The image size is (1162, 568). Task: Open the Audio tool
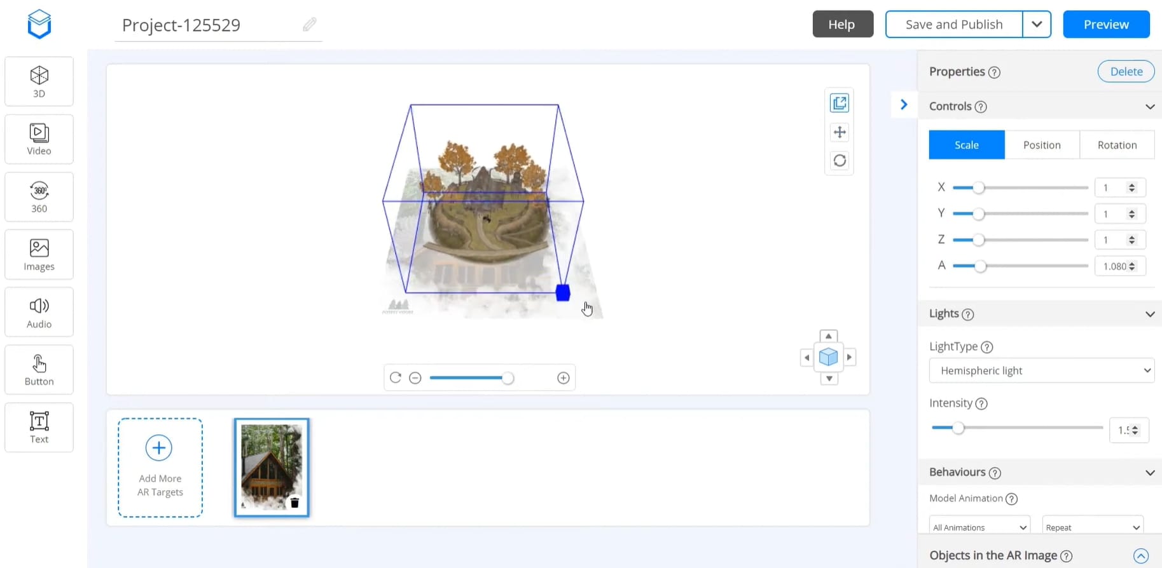coord(39,312)
